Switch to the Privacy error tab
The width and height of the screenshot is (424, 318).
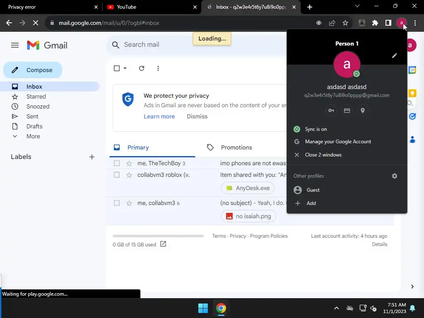[x=51, y=7]
